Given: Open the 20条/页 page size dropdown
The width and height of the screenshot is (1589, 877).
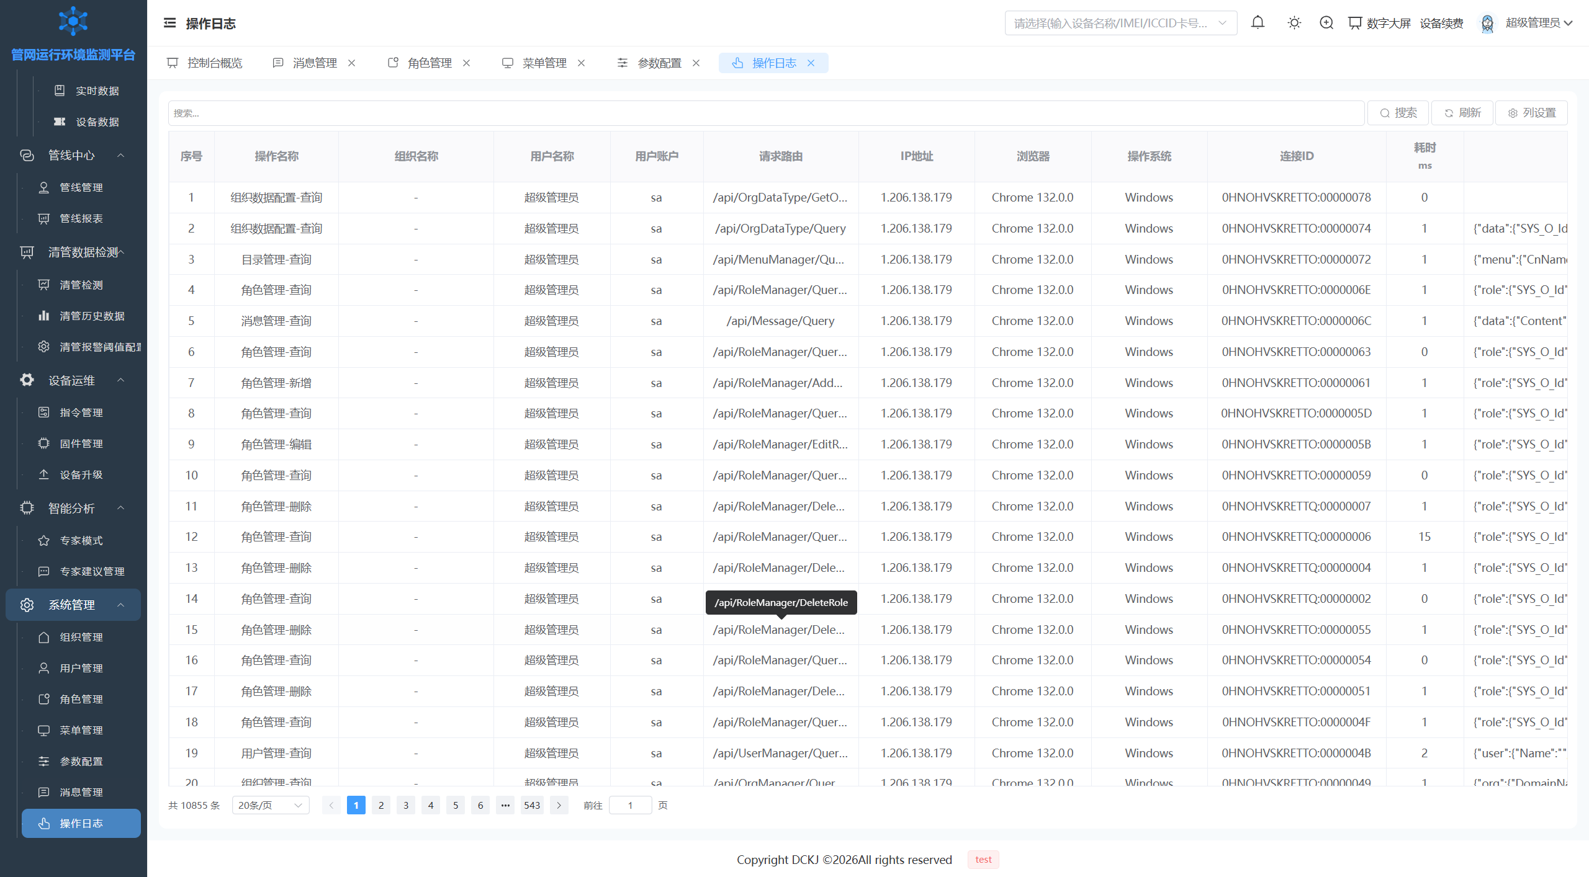Looking at the screenshot, I should [x=271, y=805].
